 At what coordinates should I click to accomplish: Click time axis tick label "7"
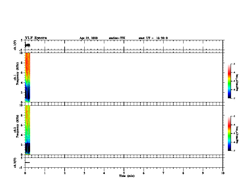[x=164, y=173]
